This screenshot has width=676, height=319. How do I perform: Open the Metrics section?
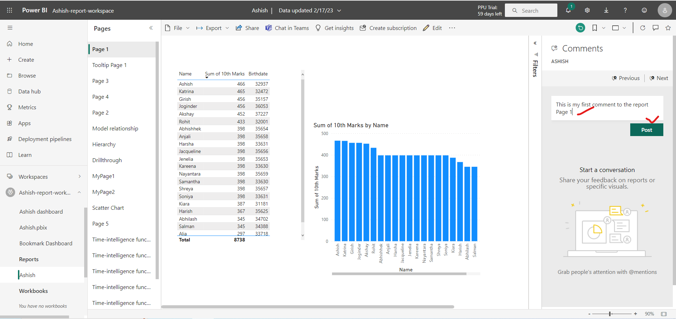tap(27, 107)
